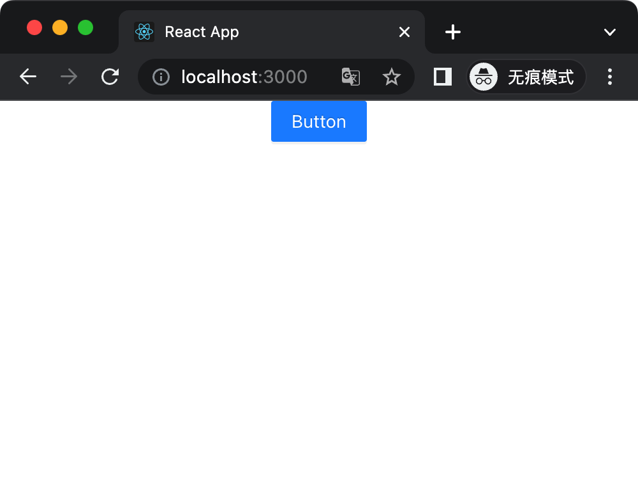
Task: Minimize the window with yellow button
Action: pos(60,27)
